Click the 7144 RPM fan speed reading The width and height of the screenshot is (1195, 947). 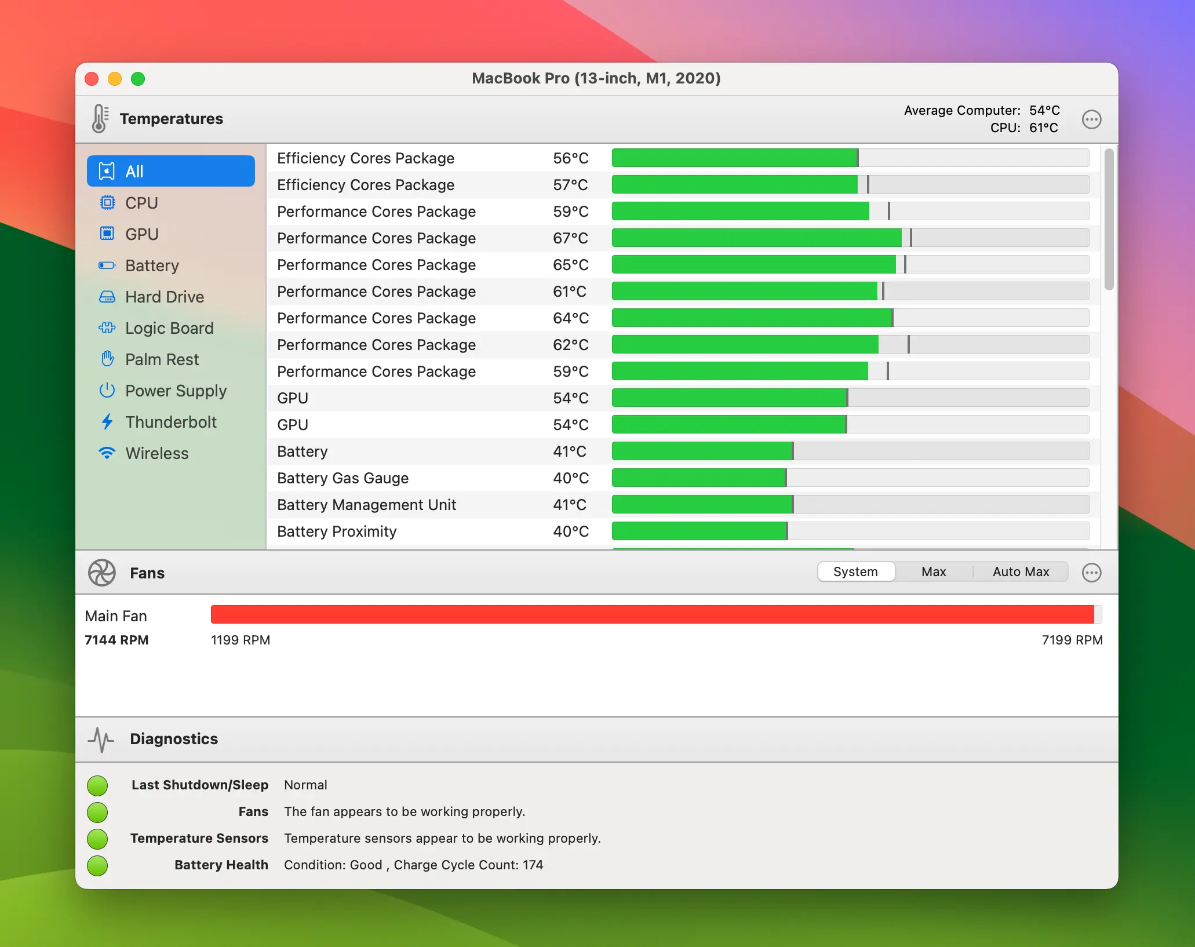116,640
